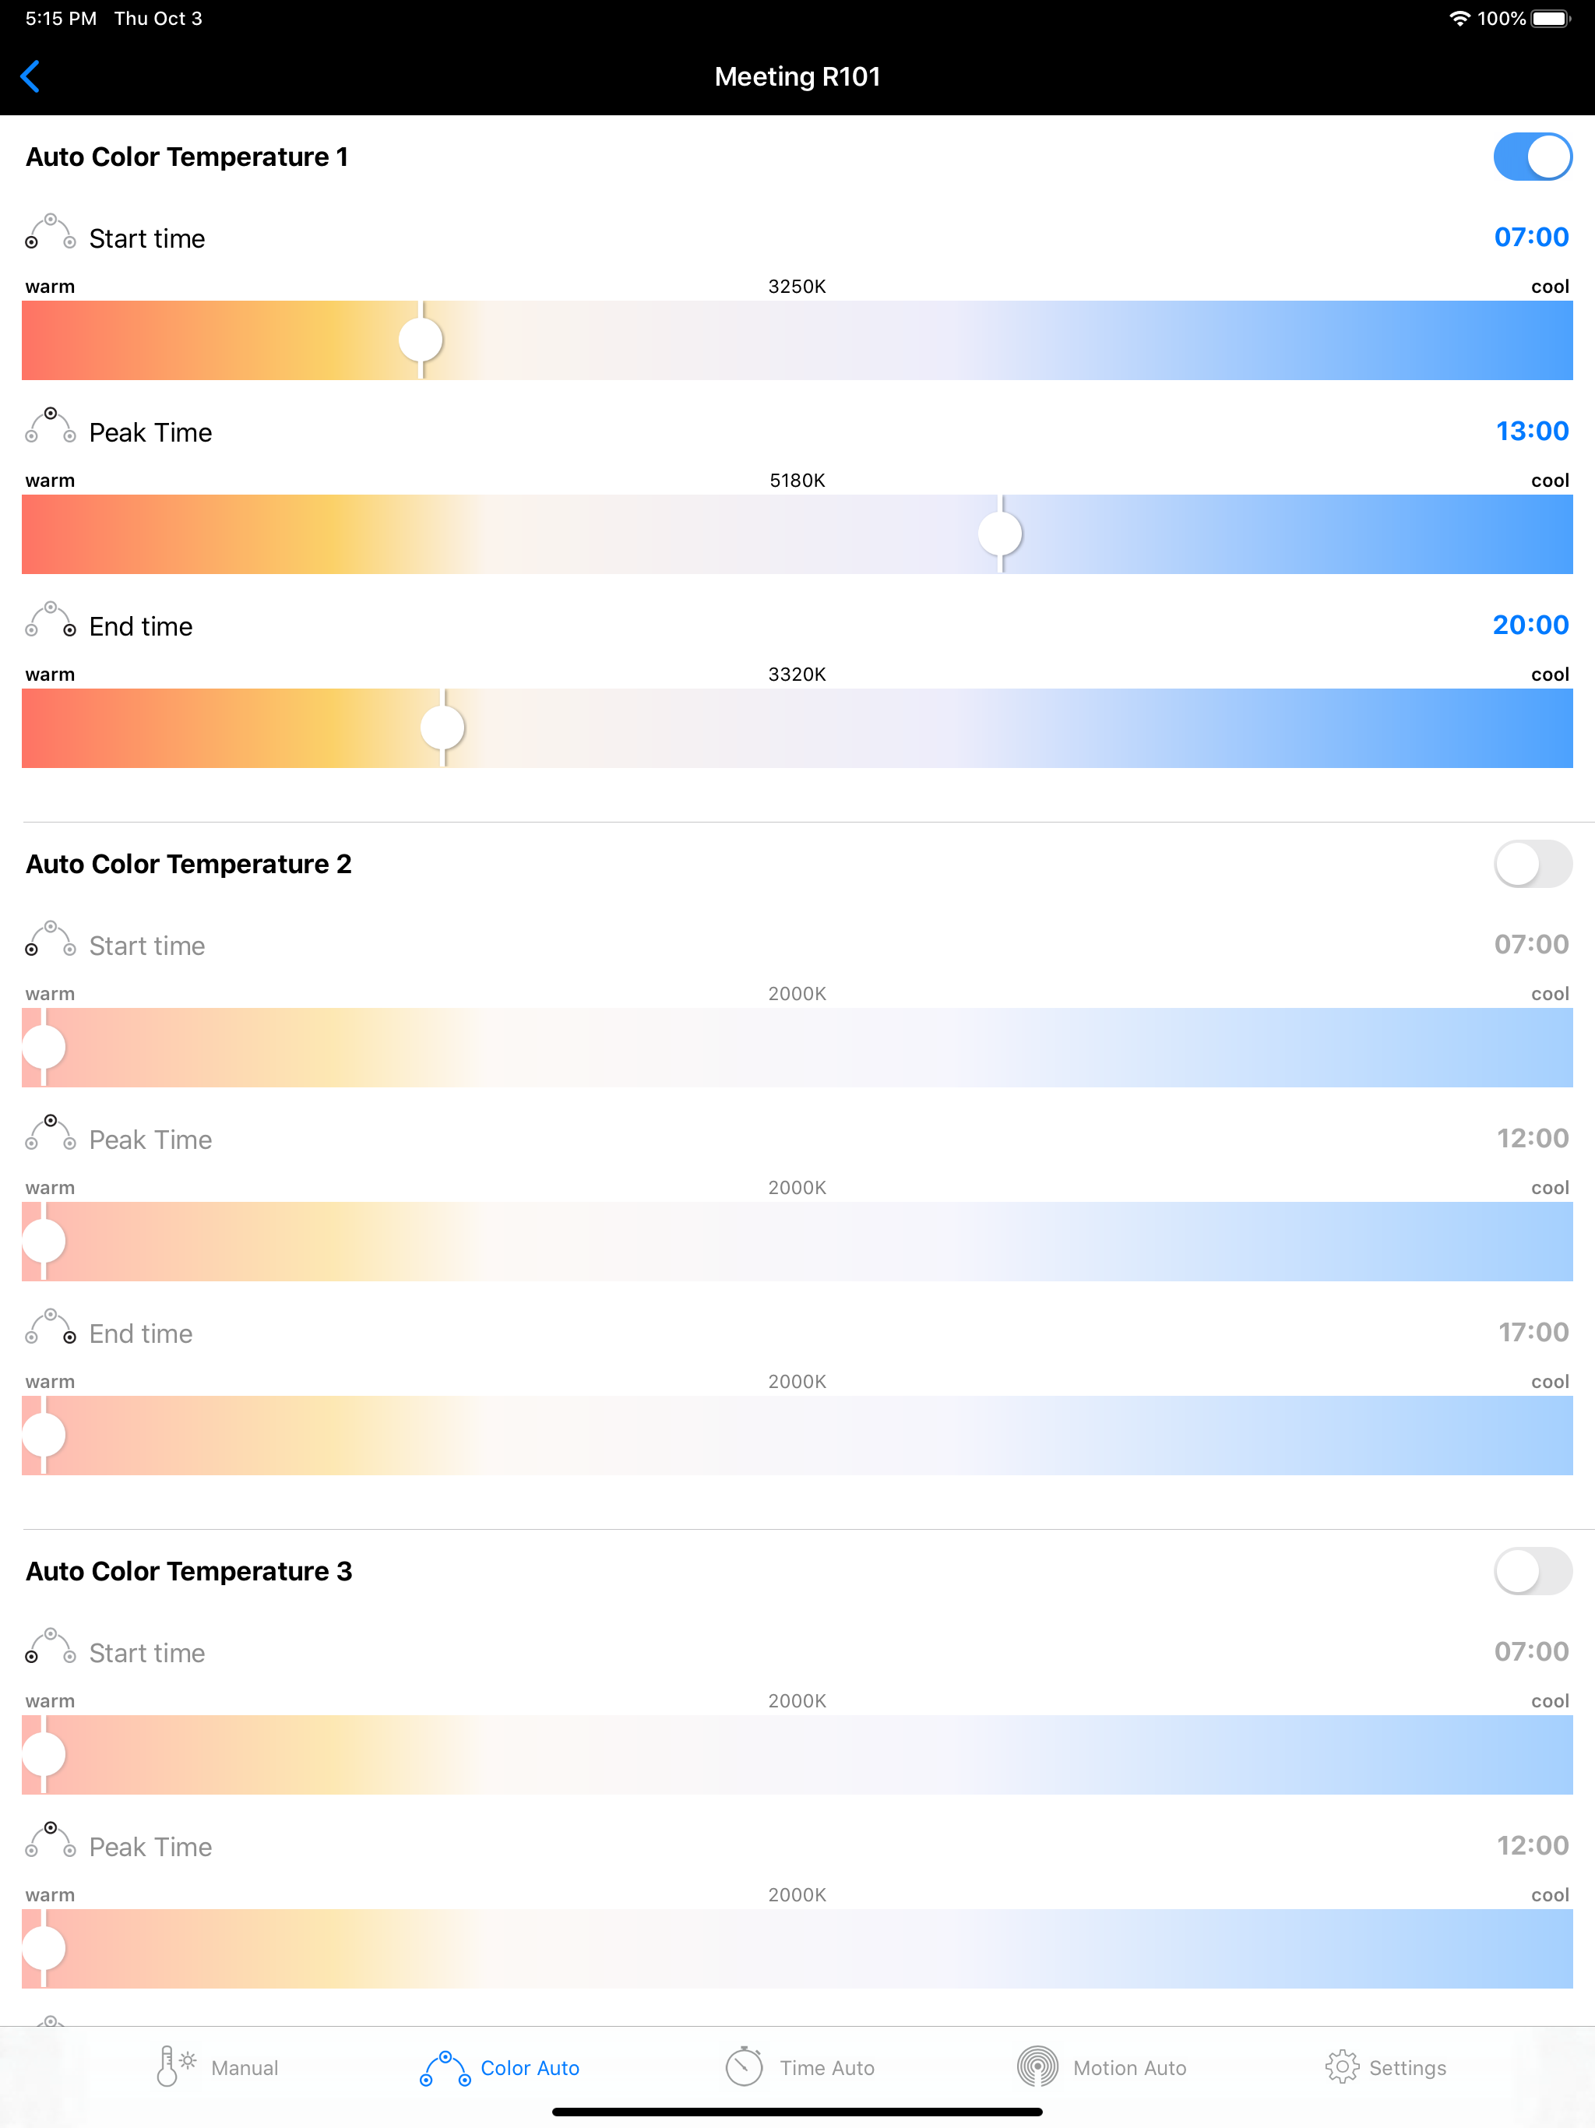Viewport: 1595px width, 2128px height.
Task: Open the Time Auto stopwatch icon
Action: click(x=744, y=2066)
